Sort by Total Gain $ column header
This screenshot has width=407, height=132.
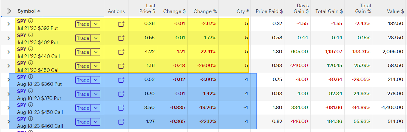329,11
